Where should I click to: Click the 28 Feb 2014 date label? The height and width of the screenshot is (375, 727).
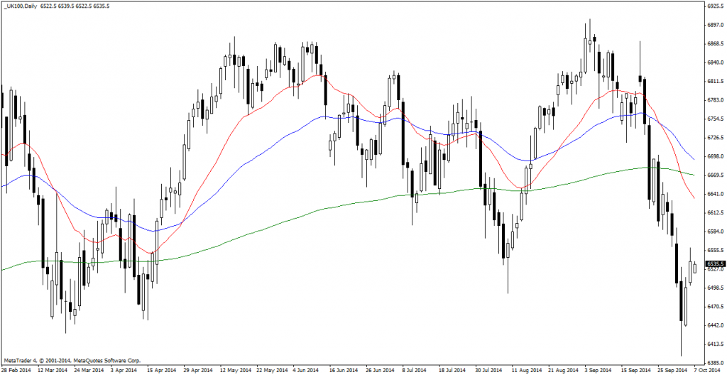click(16, 370)
